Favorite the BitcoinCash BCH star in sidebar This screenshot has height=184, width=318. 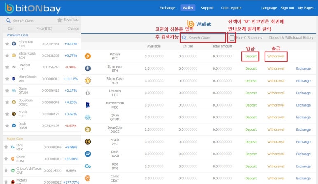[7, 55]
